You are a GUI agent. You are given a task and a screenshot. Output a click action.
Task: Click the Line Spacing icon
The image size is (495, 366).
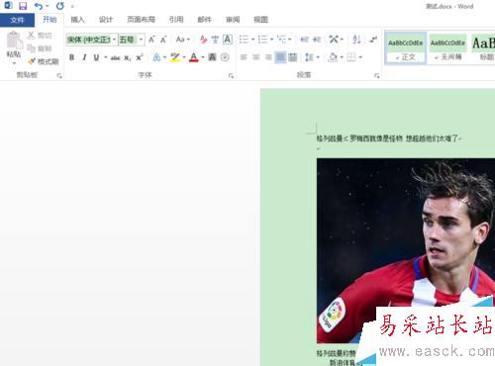tap(309, 57)
